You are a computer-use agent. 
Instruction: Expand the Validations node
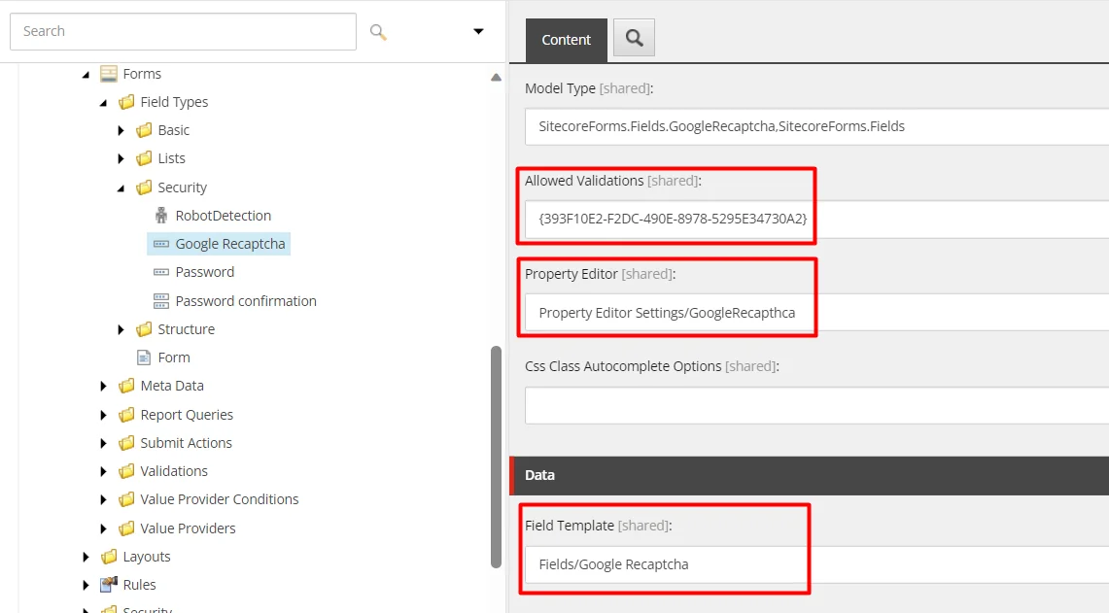(x=103, y=471)
